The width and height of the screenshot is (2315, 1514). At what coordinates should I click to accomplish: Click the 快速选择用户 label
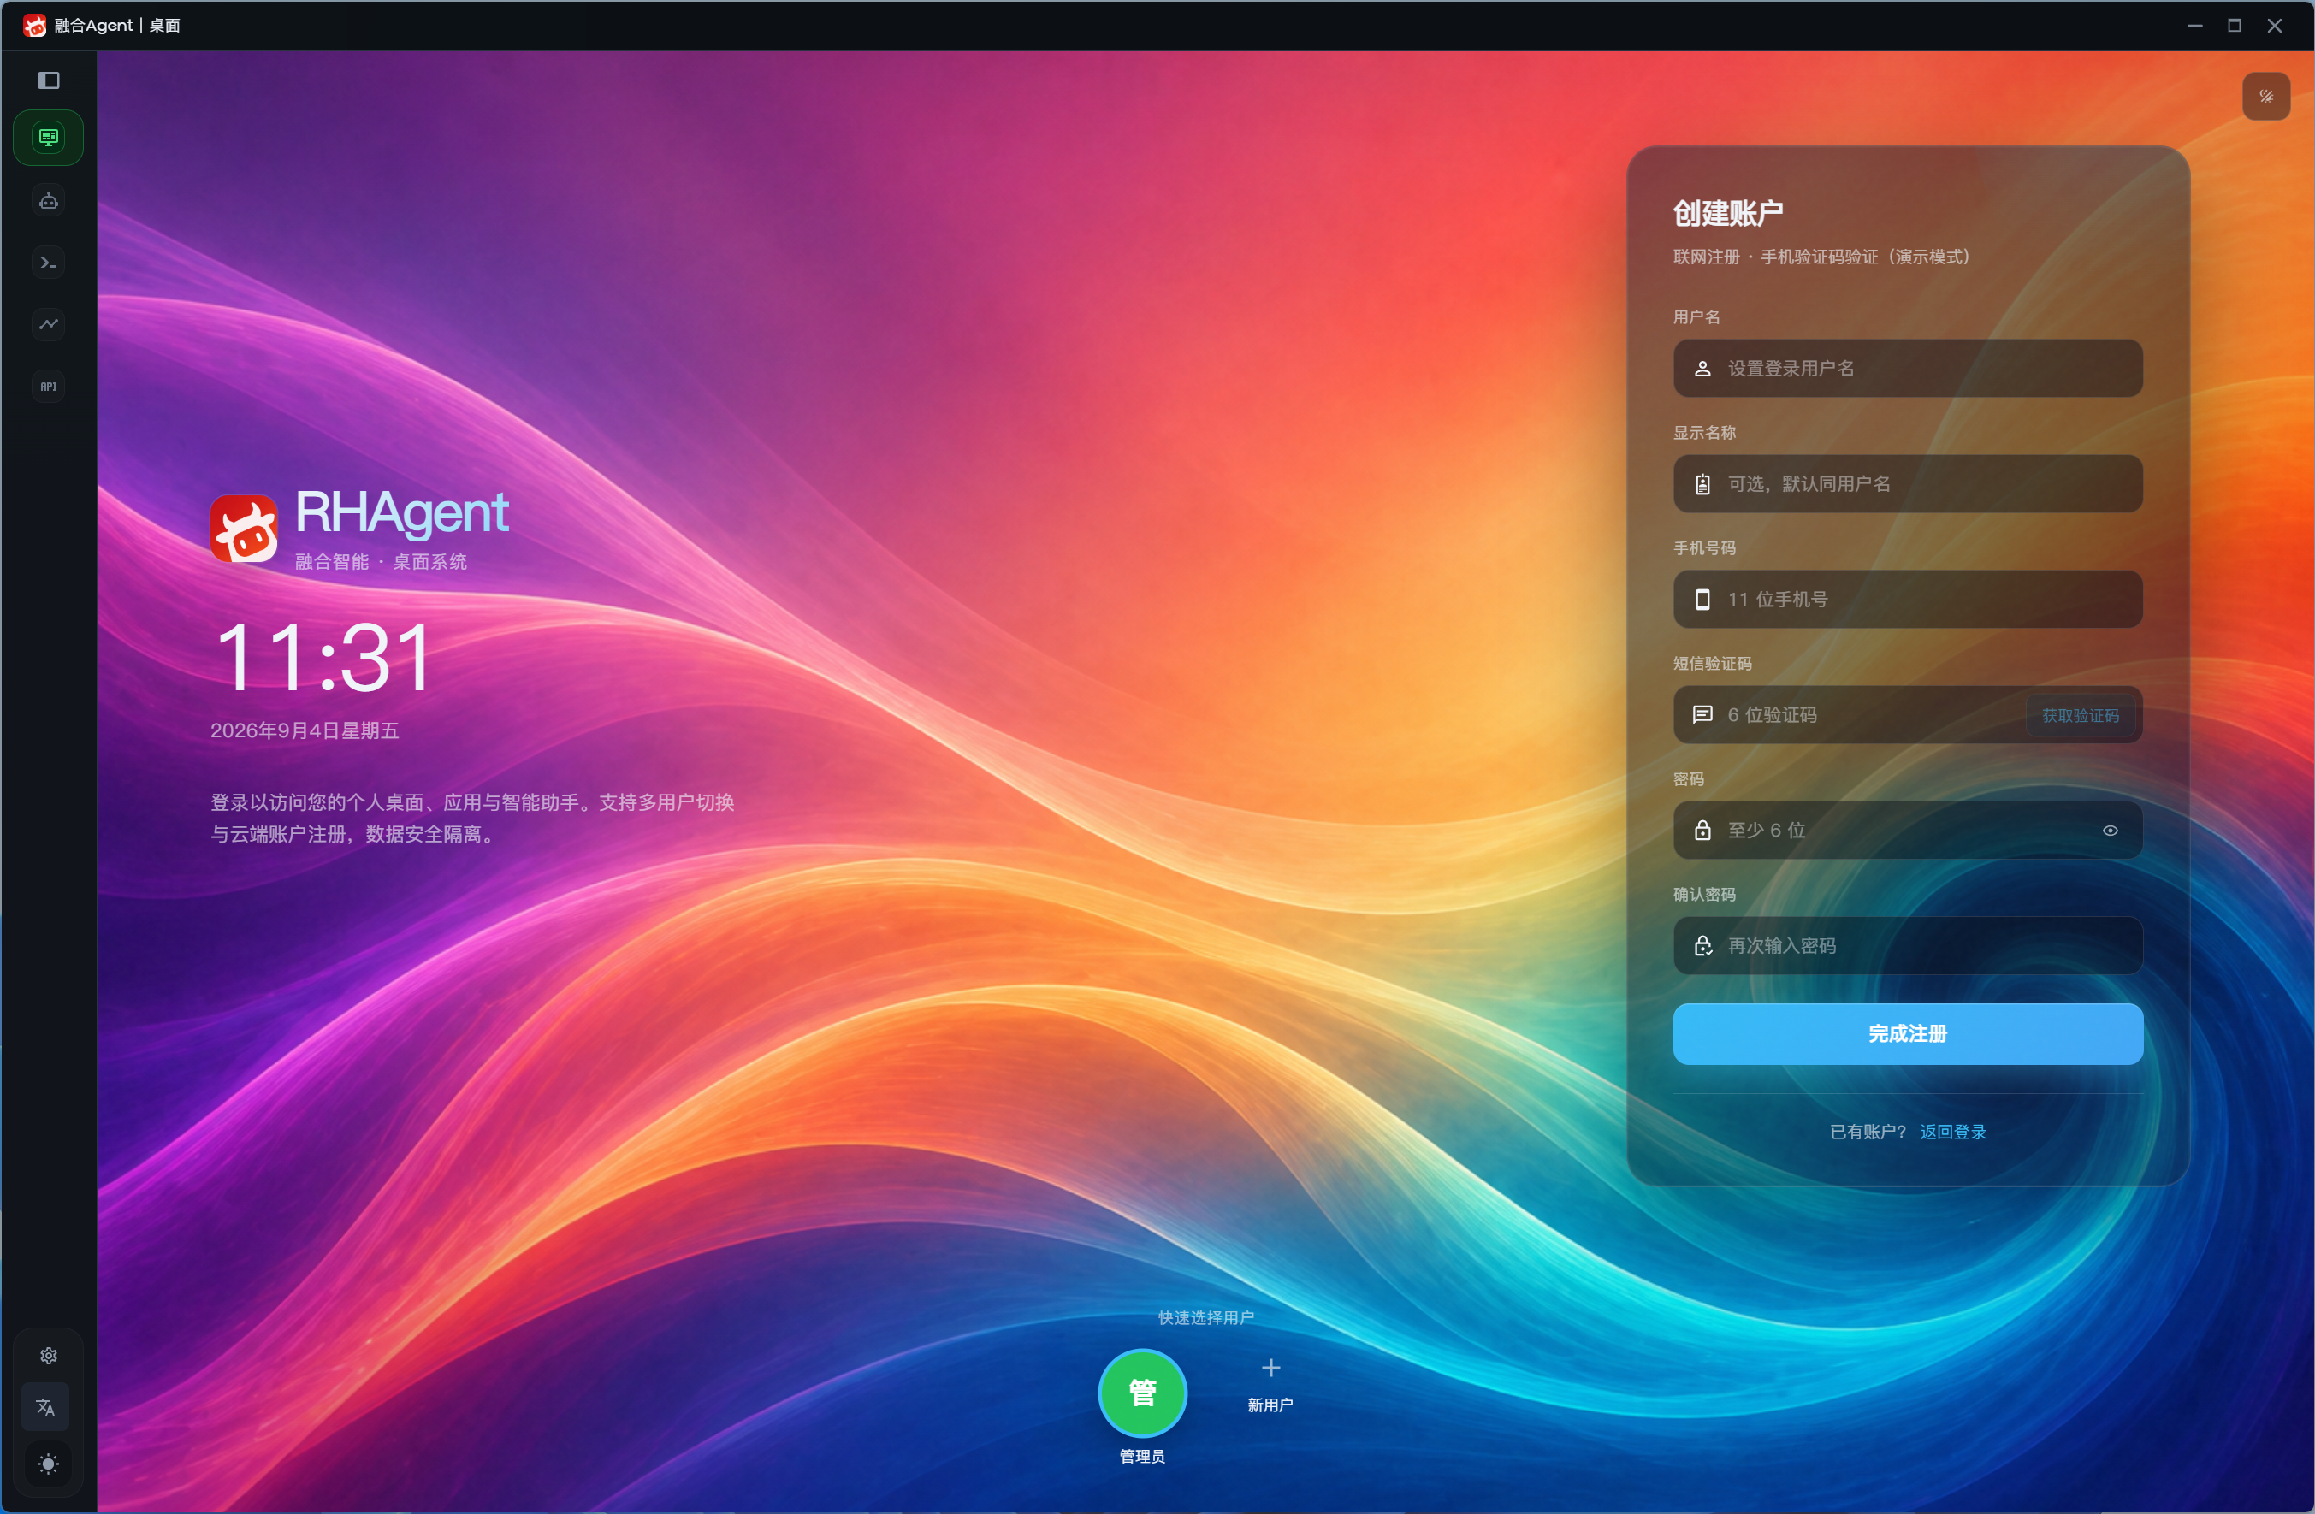[1206, 1317]
